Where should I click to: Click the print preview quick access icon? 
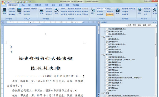coord(18,2)
